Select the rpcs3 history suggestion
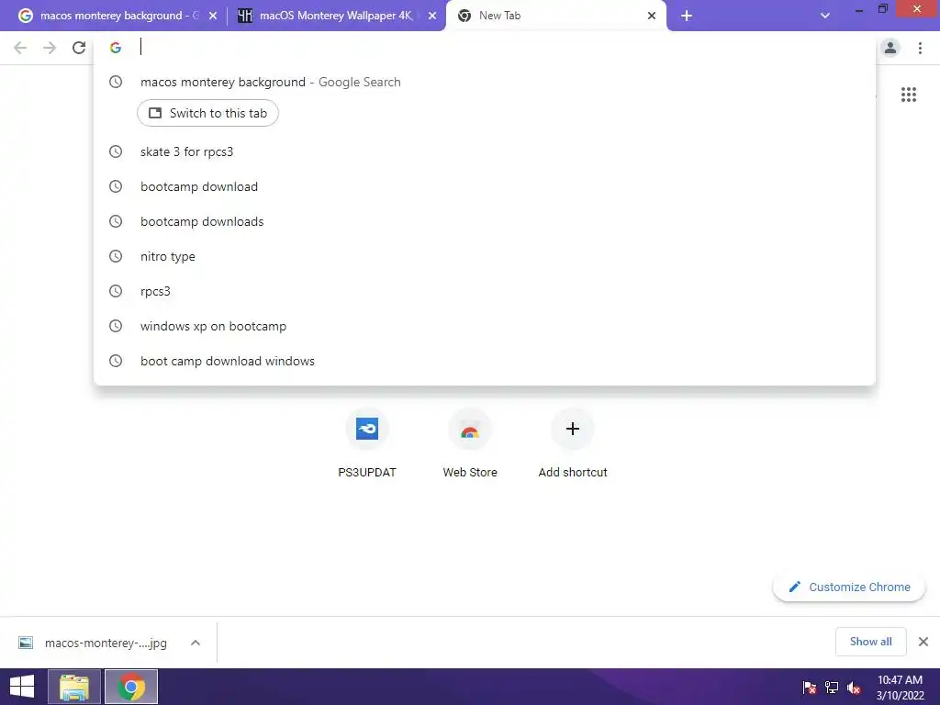 (485, 291)
